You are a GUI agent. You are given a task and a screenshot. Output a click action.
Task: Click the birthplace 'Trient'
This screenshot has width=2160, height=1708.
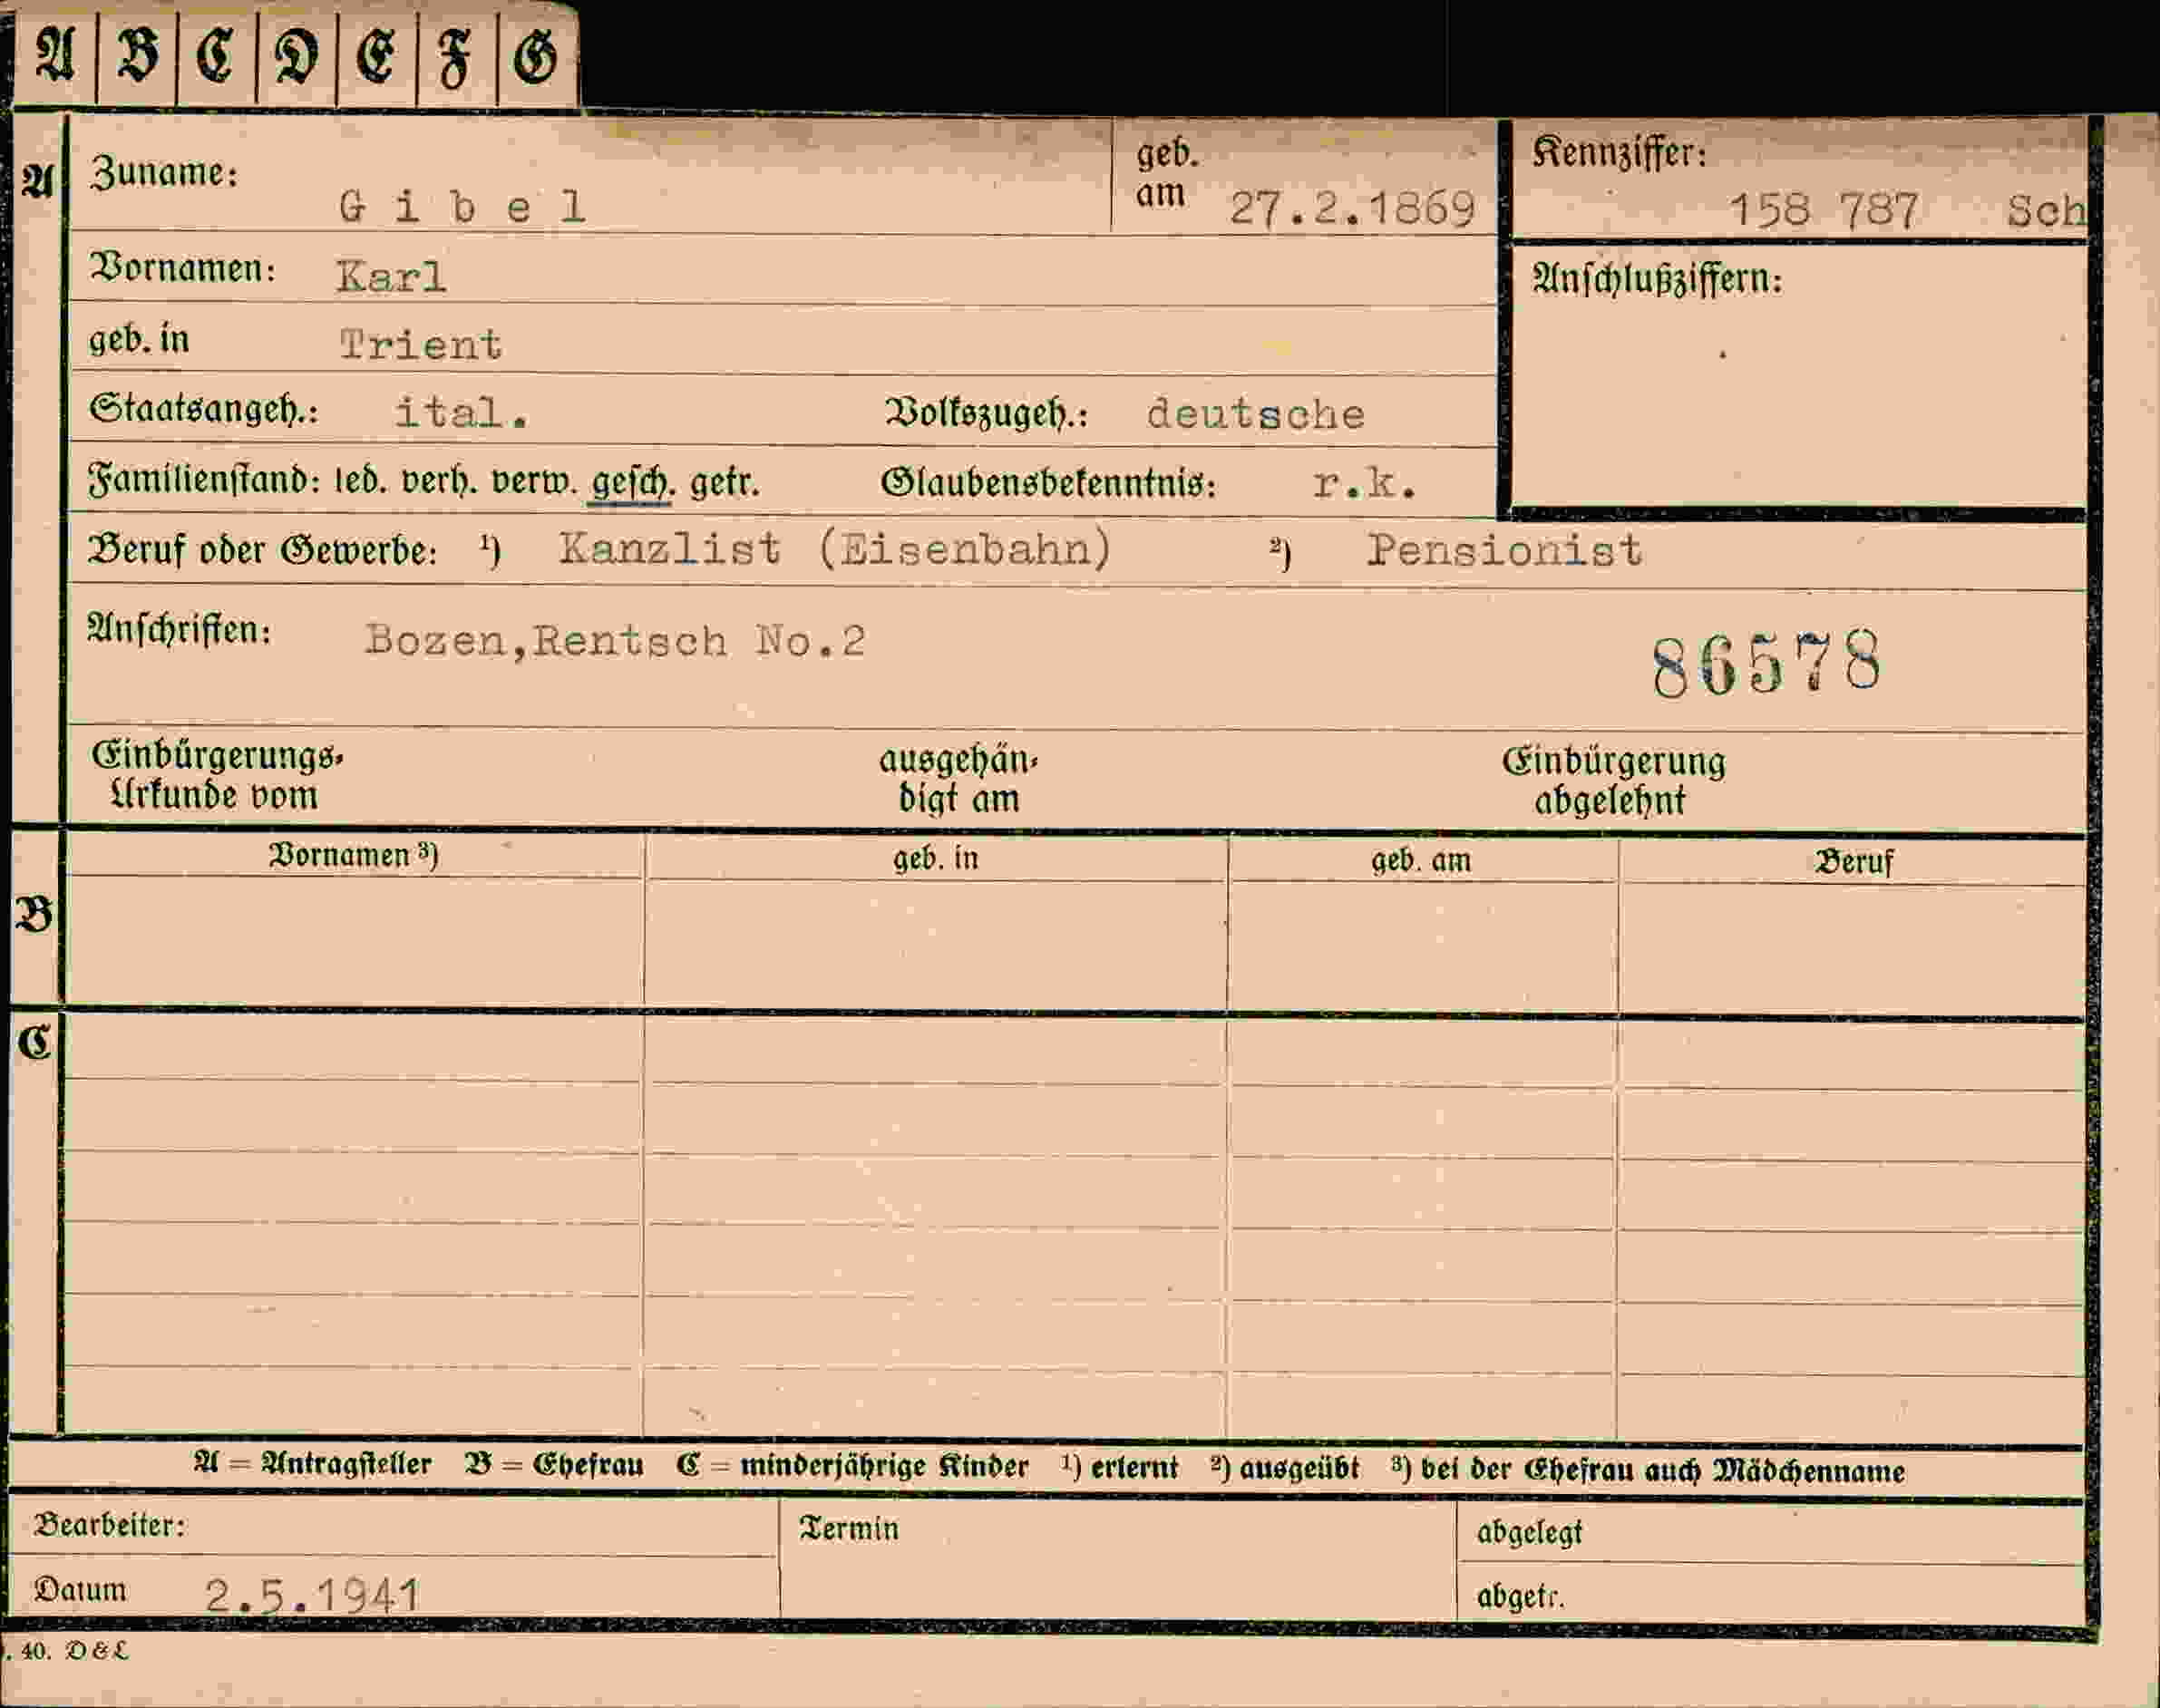[420, 345]
